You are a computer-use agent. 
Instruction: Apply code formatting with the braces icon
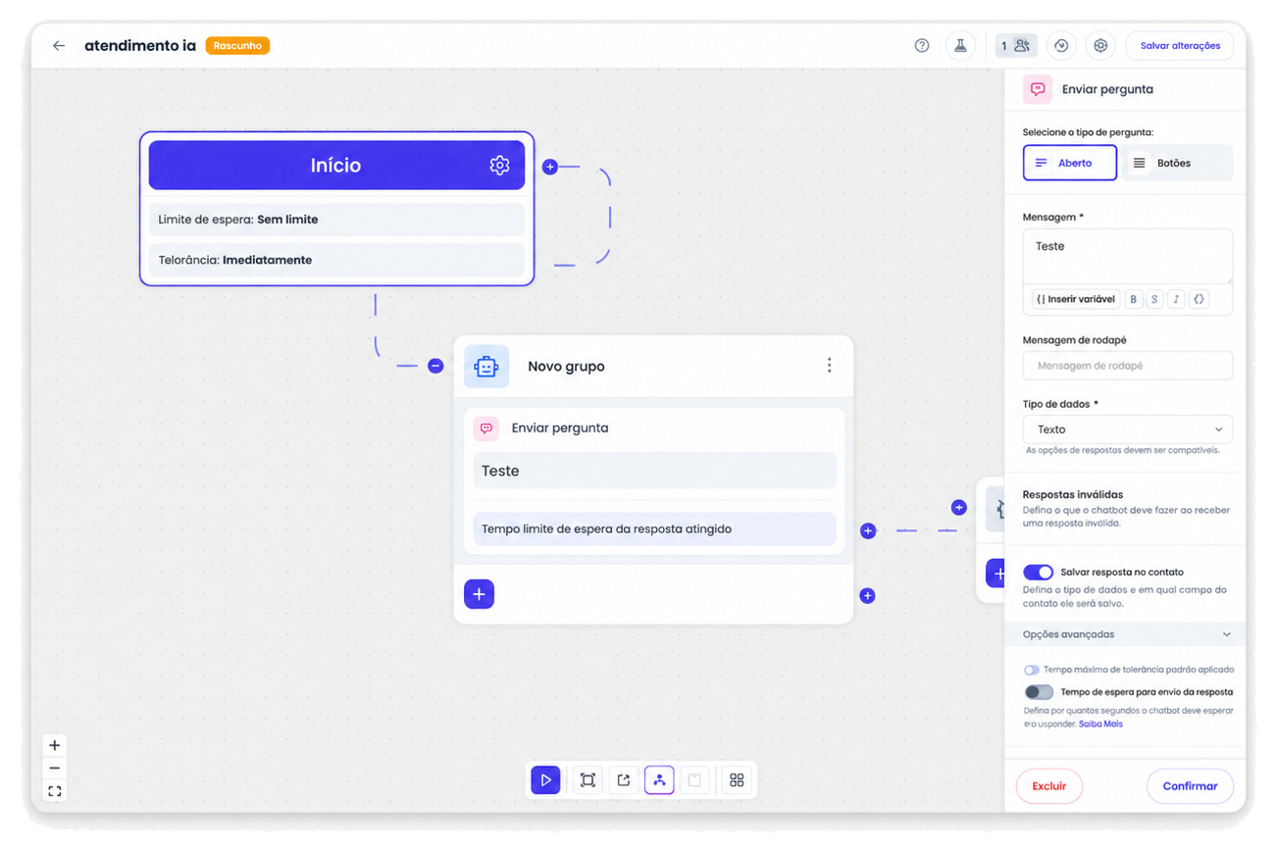point(1199,299)
